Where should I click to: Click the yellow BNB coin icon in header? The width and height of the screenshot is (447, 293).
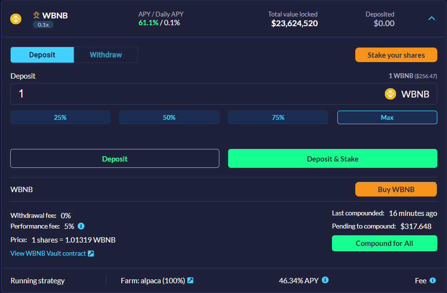[16, 19]
